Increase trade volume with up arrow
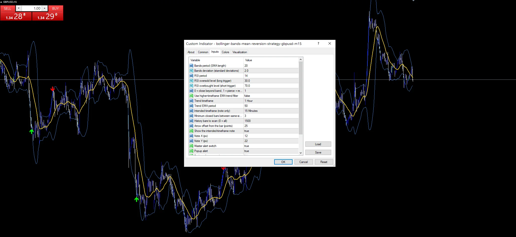 point(44,8)
